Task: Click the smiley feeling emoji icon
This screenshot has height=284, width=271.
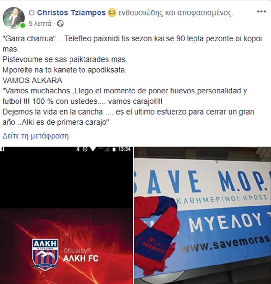Action: pos(112,13)
